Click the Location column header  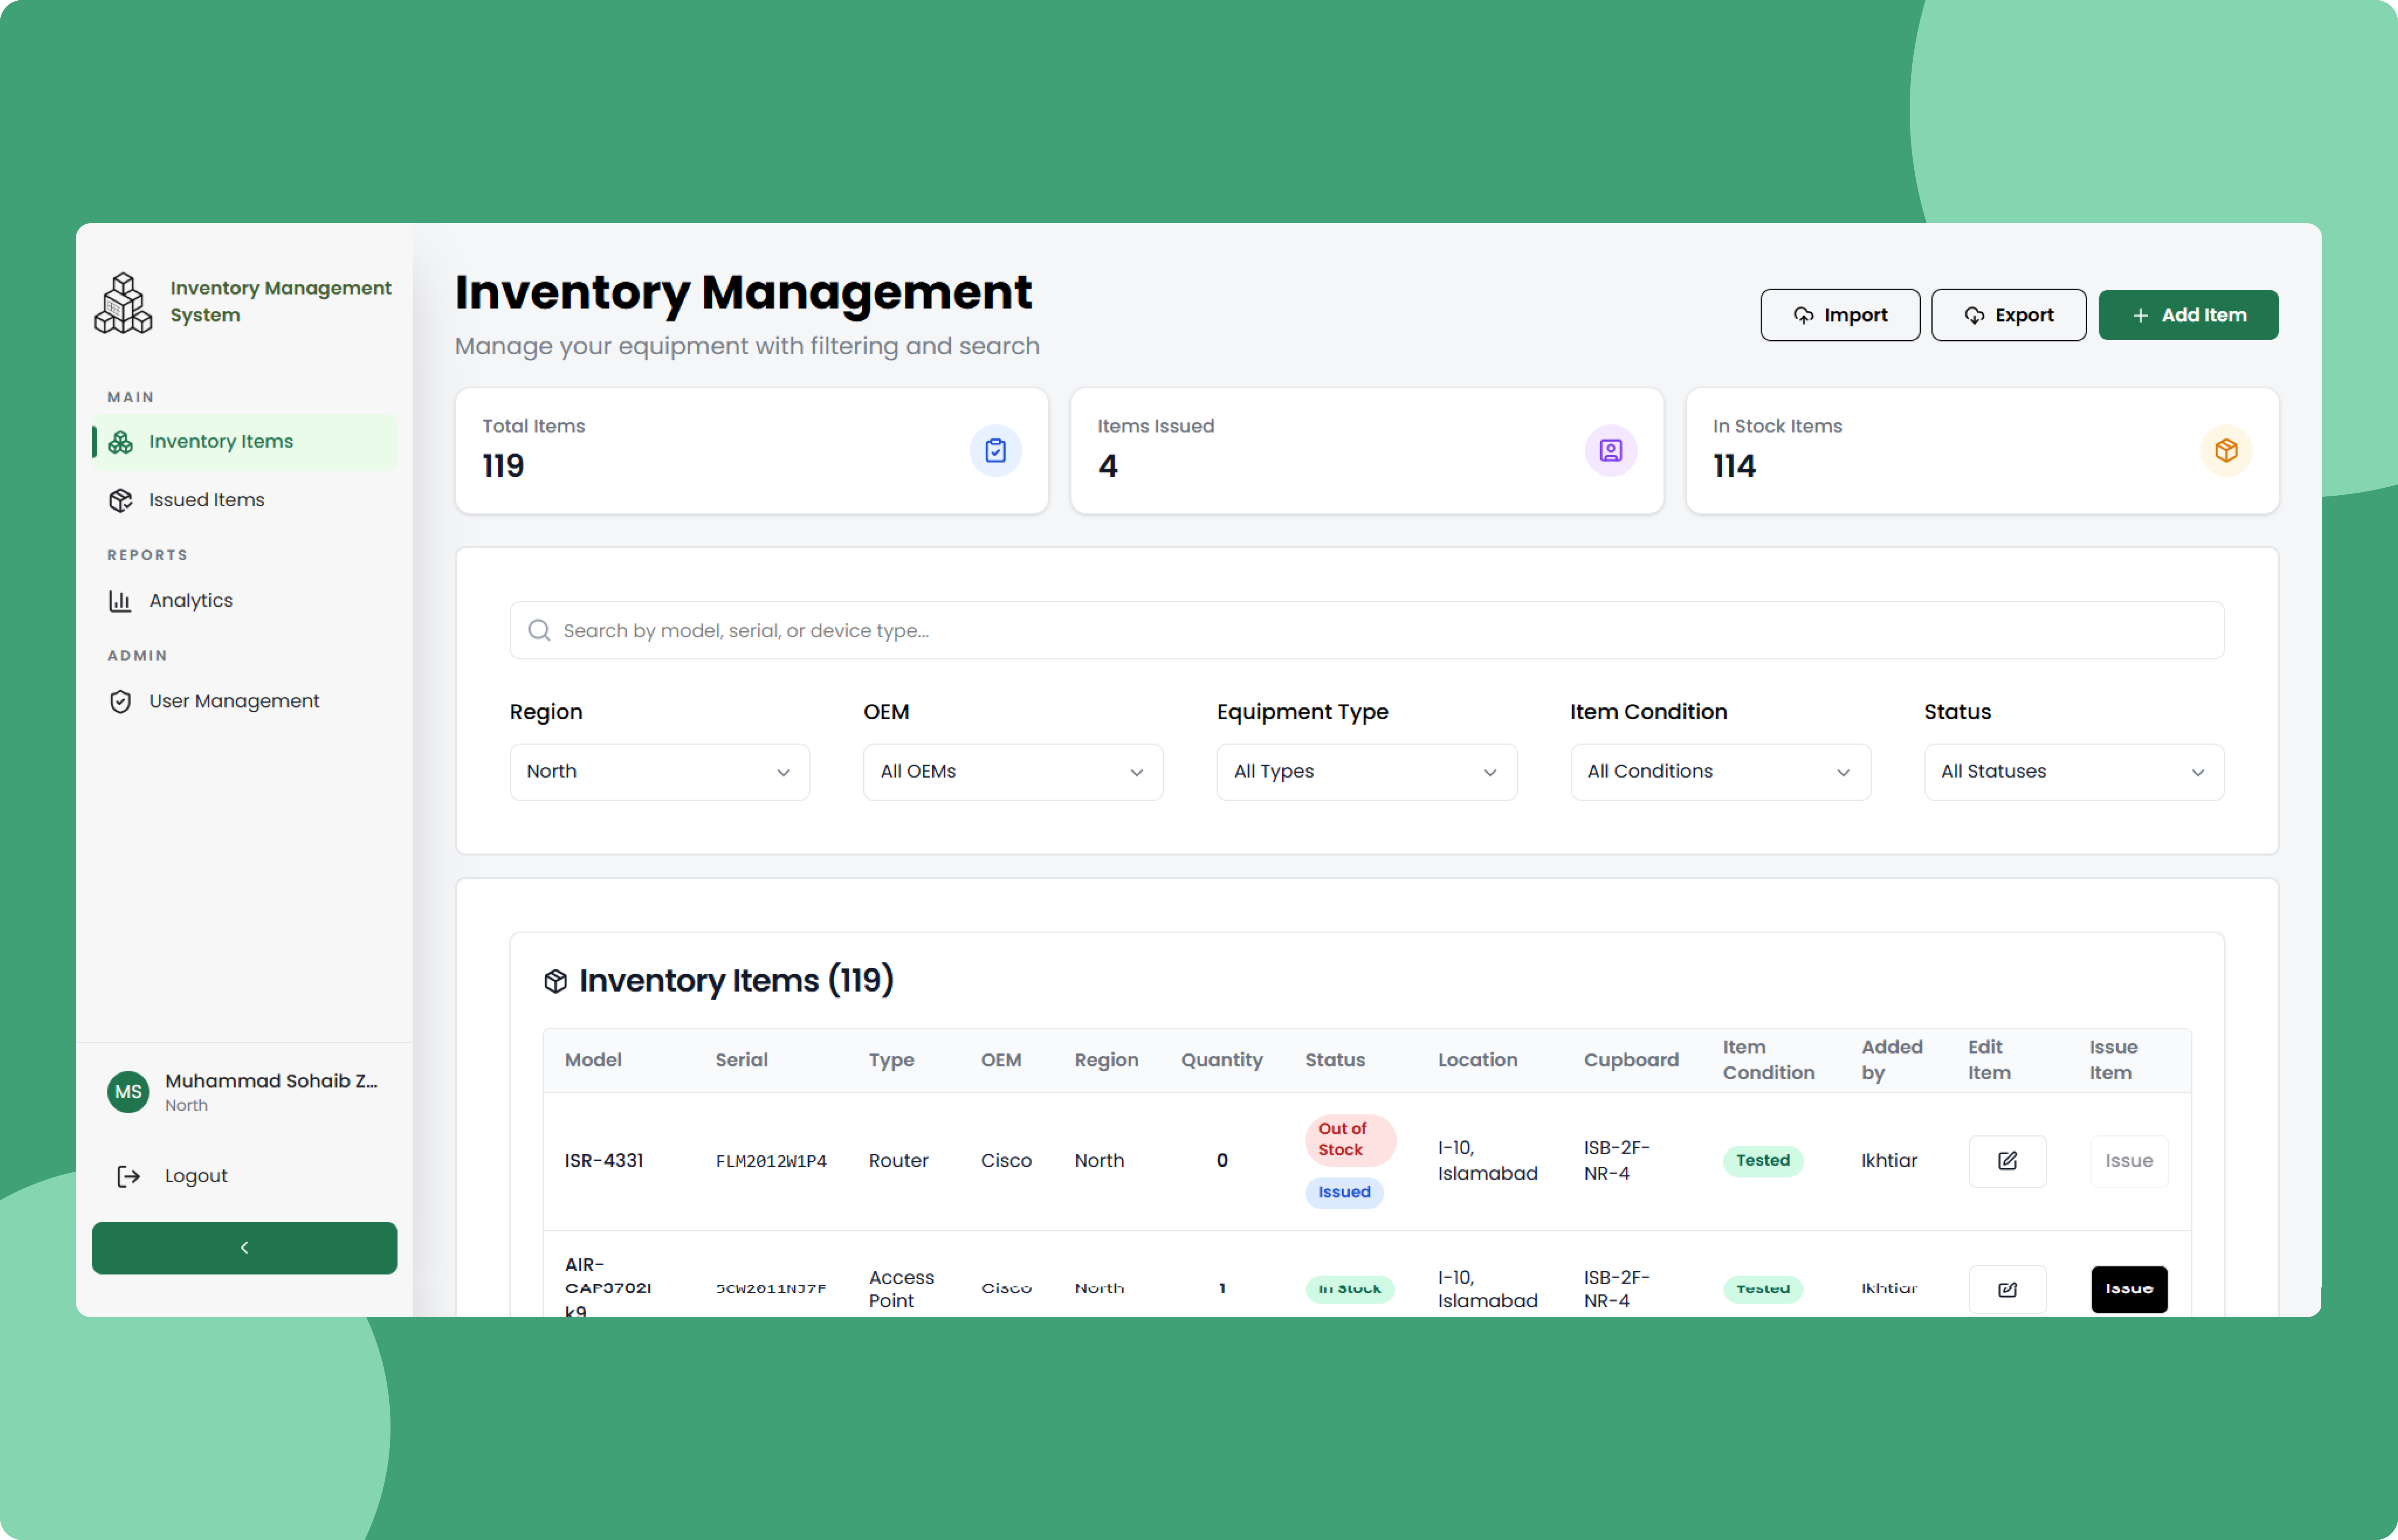point(1477,1060)
